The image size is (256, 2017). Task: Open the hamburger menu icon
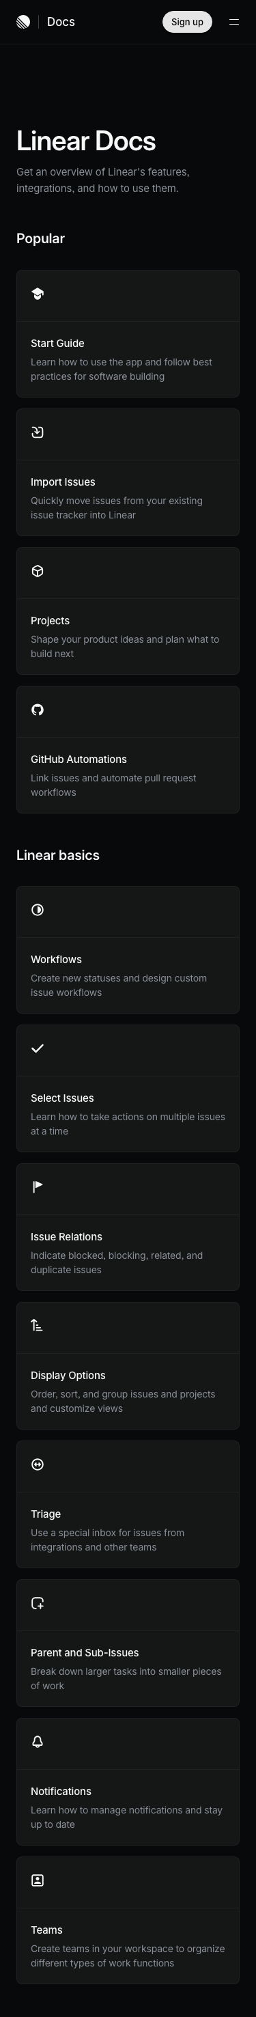234,22
